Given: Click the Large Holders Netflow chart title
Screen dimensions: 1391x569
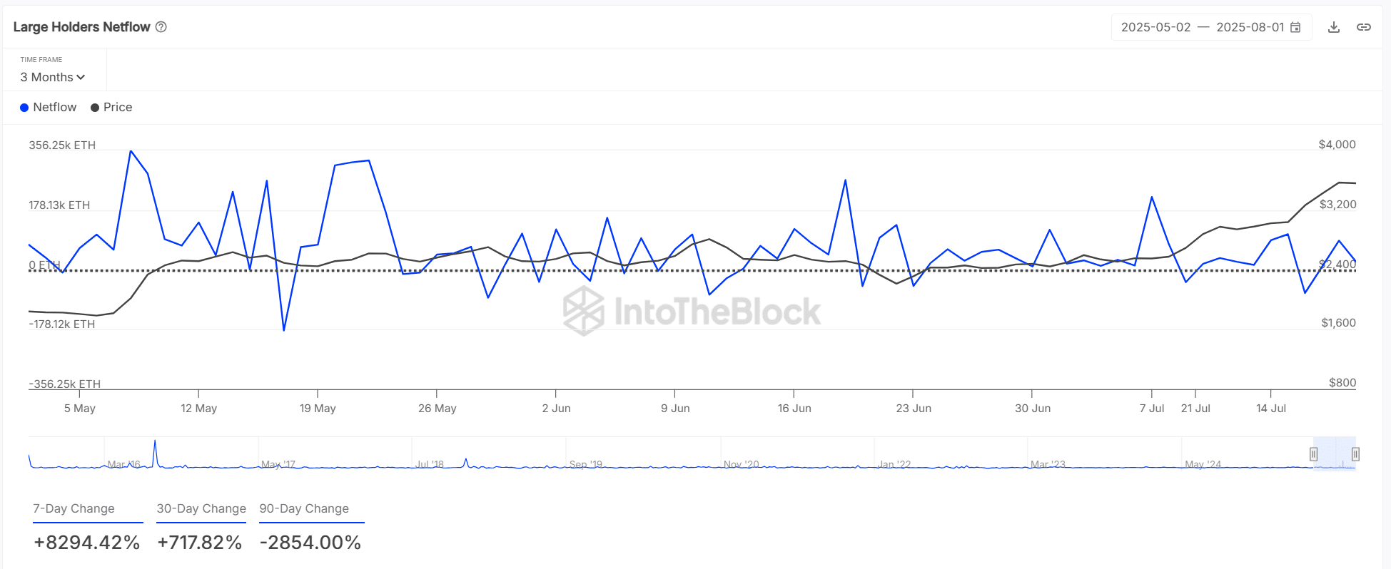Looking at the screenshot, I should pos(81,27).
